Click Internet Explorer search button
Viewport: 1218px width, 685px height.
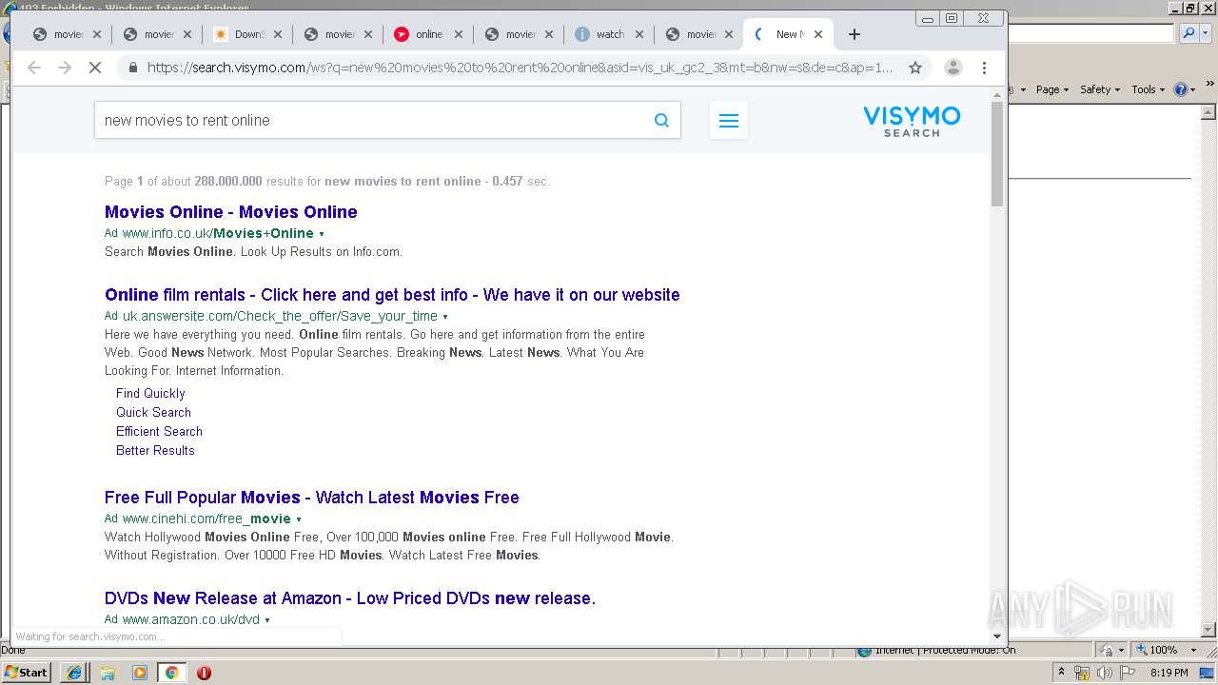pos(1189,33)
